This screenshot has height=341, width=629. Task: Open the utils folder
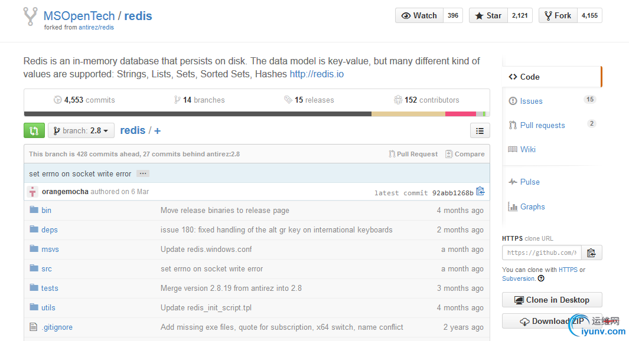point(48,308)
